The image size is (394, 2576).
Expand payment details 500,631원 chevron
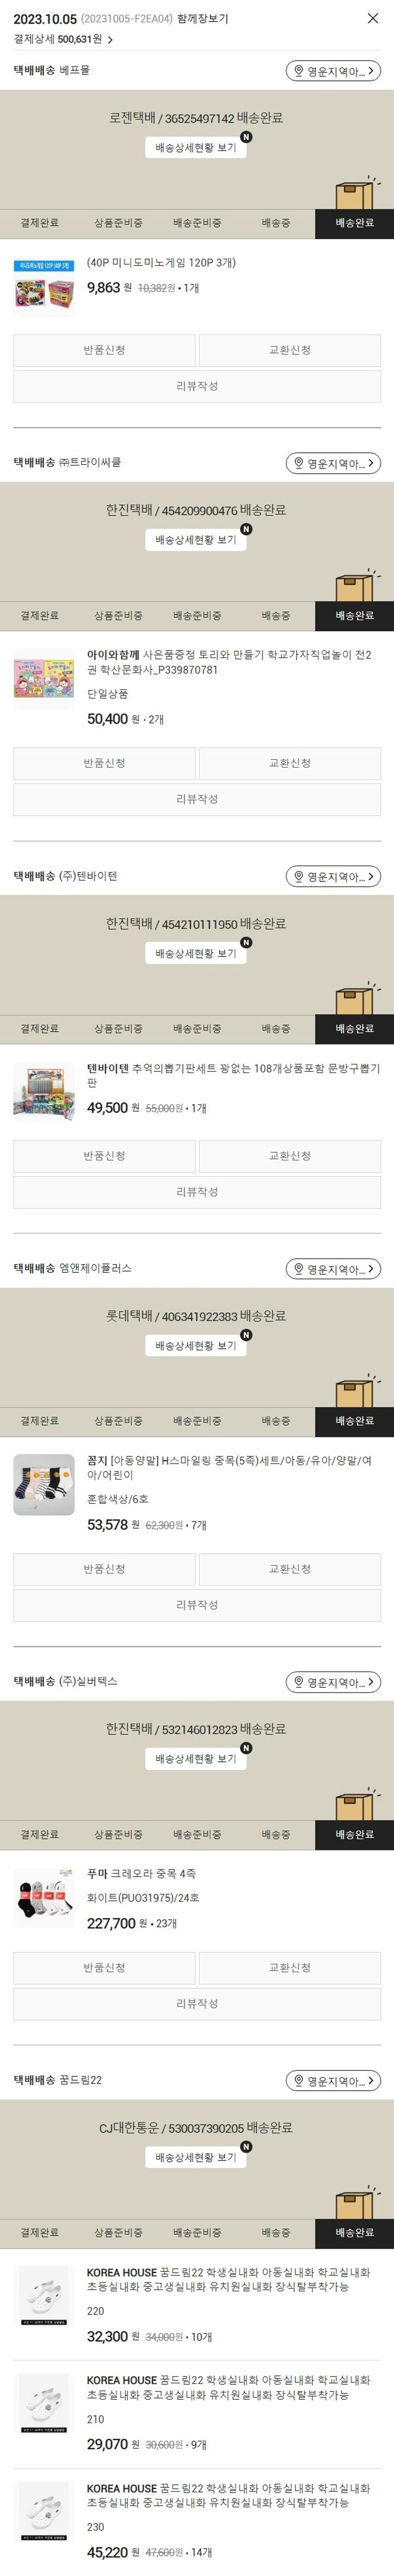click(x=110, y=40)
